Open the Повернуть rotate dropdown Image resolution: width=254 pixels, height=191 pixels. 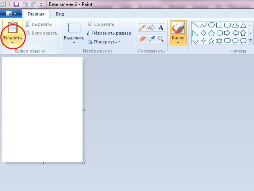pos(119,41)
